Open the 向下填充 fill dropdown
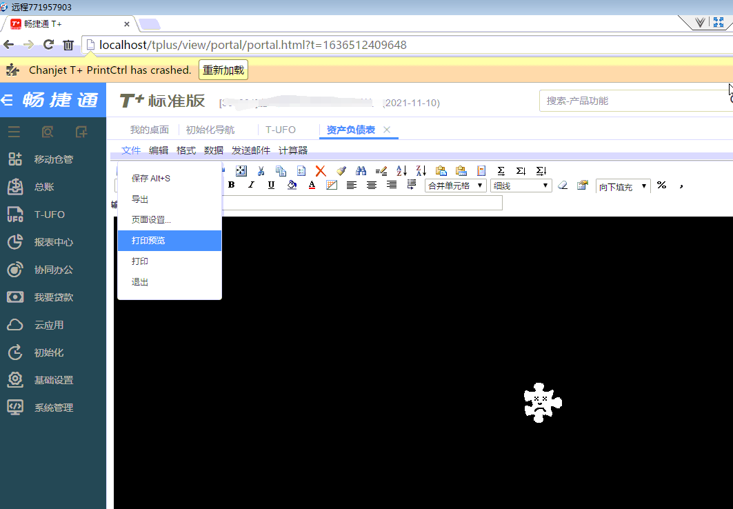The image size is (733, 509). [623, 186]
